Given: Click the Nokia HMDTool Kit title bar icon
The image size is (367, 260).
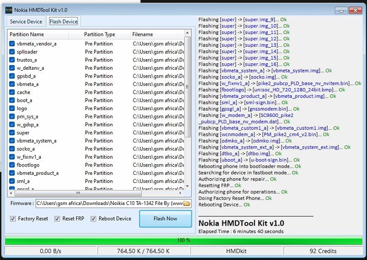Looking at the screenshot, I should pos(9,10).
